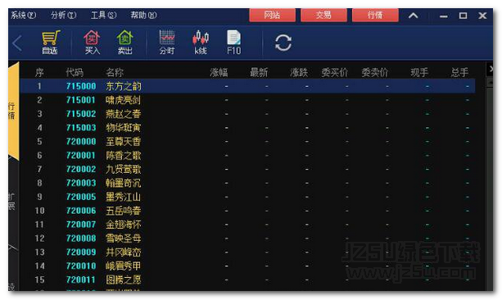Refresh the quote list

coord(283,43)
